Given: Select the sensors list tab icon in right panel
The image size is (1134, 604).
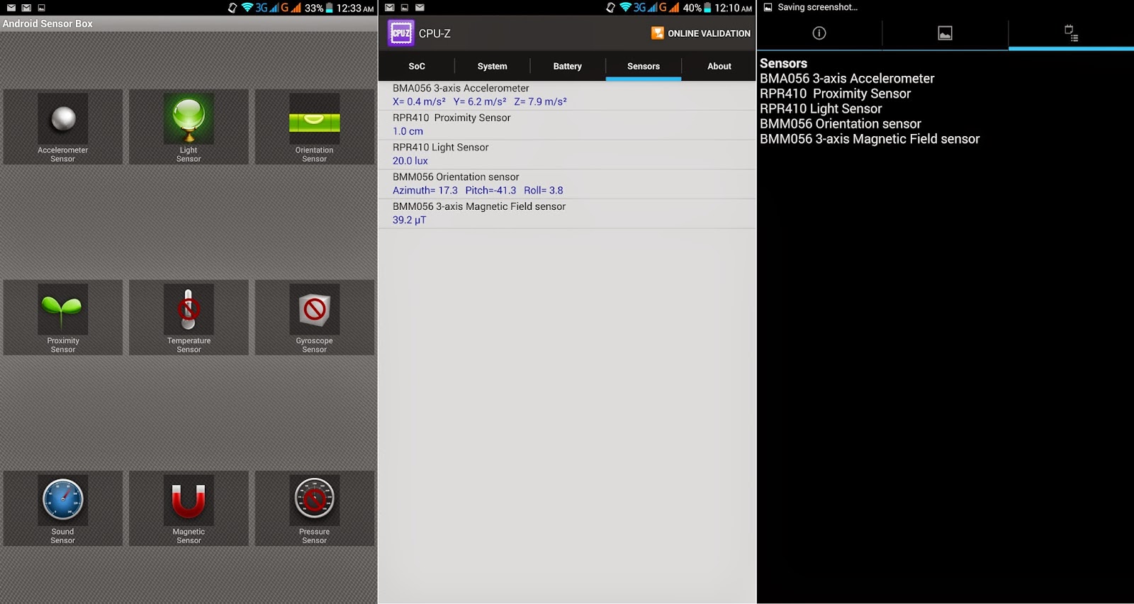Looking at the screenshot, I should 1071,33.
